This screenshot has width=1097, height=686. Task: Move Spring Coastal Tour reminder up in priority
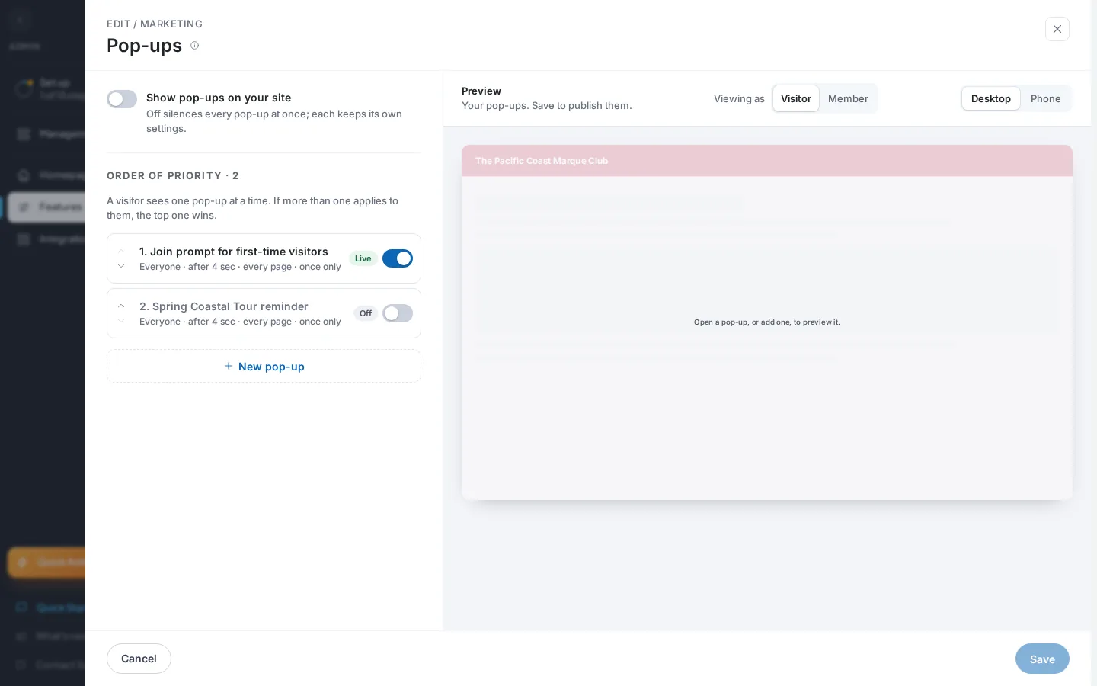(121, 306)
